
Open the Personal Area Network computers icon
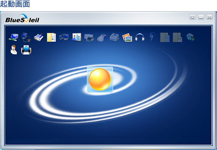[x=13, y=37]
